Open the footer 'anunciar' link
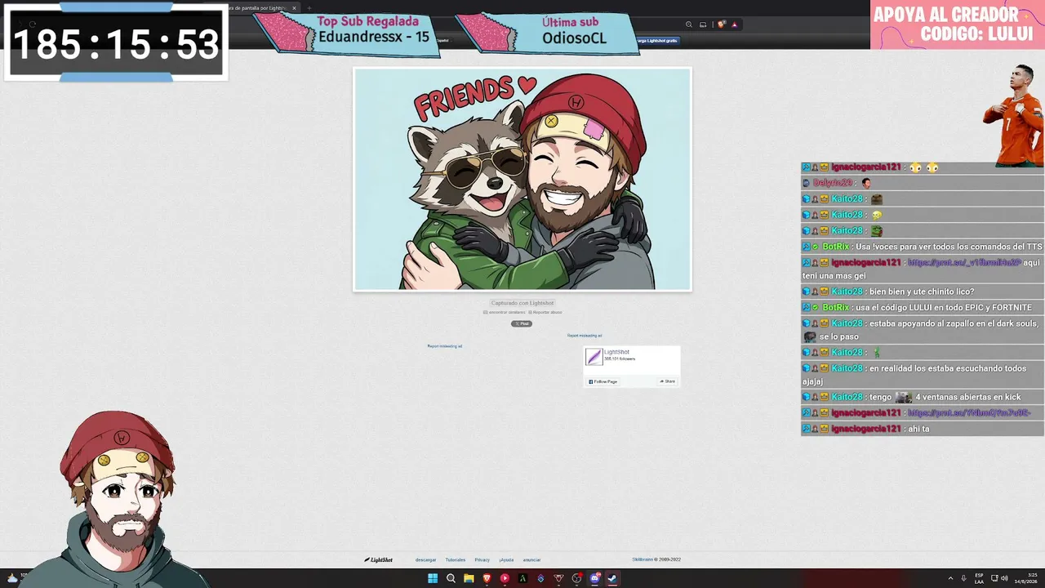The width and height of the screenshot is (1045, 588). pyautogui.click(x=531, y=560)
